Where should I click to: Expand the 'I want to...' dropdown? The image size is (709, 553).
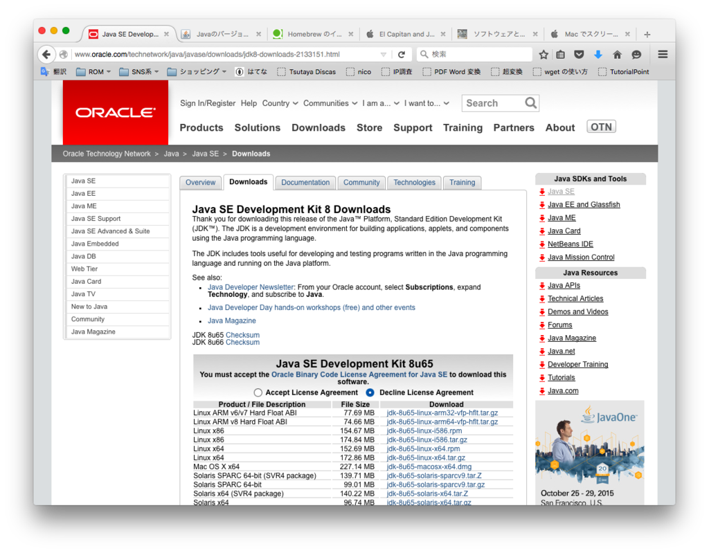coord(427,103)
